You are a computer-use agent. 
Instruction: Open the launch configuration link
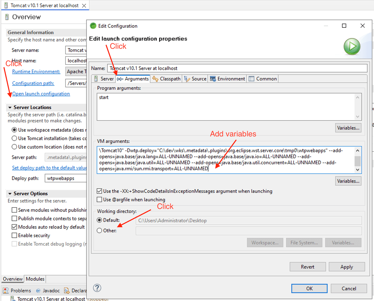pos(40,93)
